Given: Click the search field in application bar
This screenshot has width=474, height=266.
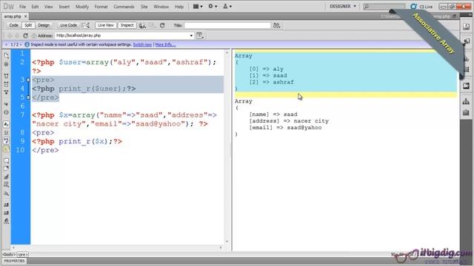Looking at the screenshot, I should click(384, 7).
